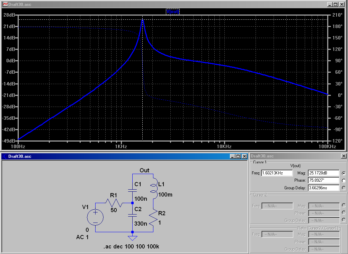348x254 pixels.
Task: Click the .ac dec 100 100 100k directive
Action: [131, 246]
